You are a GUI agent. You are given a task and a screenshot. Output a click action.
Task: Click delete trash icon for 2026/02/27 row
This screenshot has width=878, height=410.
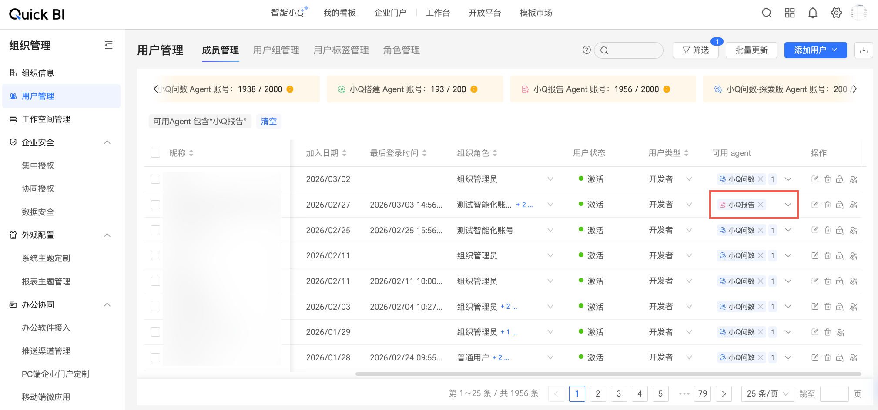(x=828, y=205)
